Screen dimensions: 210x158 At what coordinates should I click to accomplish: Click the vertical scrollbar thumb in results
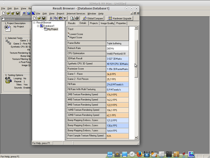pos(136,58)
